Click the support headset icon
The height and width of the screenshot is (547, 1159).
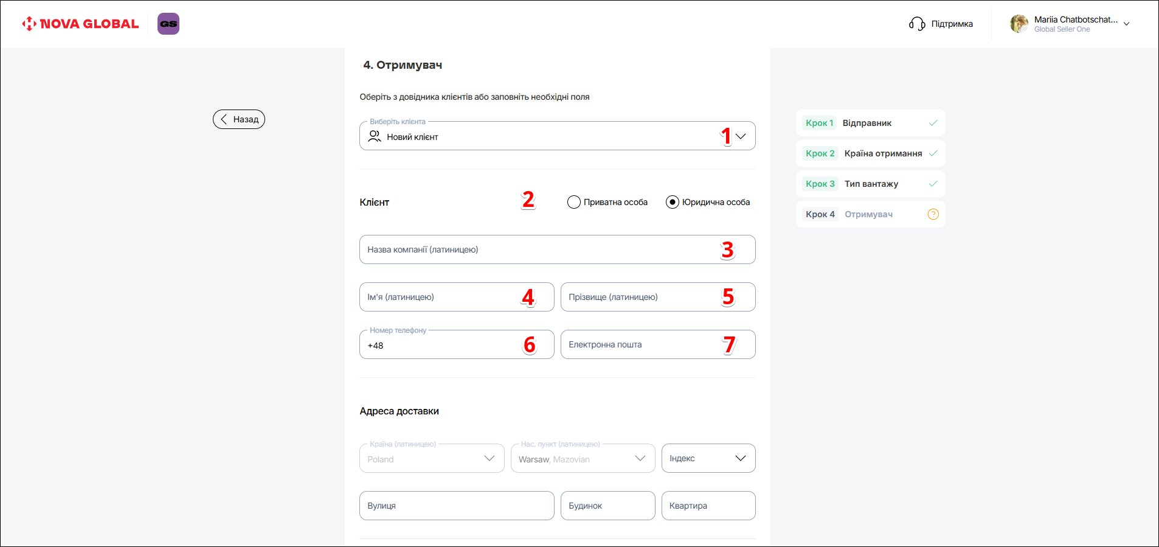point(916,24)
